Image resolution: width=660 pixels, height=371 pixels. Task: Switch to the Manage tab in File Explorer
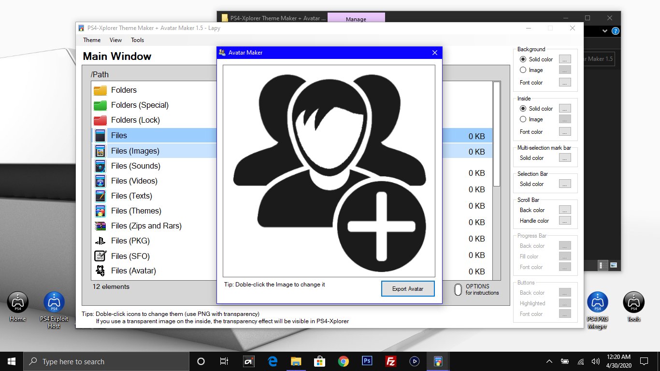tap(356, 19)
